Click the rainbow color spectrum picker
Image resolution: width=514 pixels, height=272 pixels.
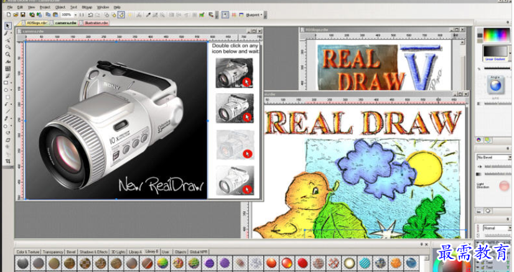point(497,35)
